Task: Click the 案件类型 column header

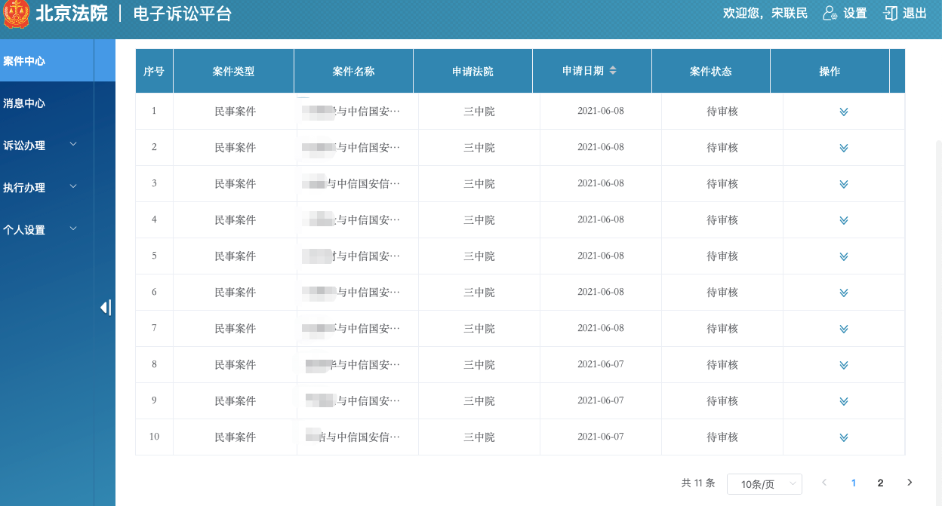Action: point(233,71)
